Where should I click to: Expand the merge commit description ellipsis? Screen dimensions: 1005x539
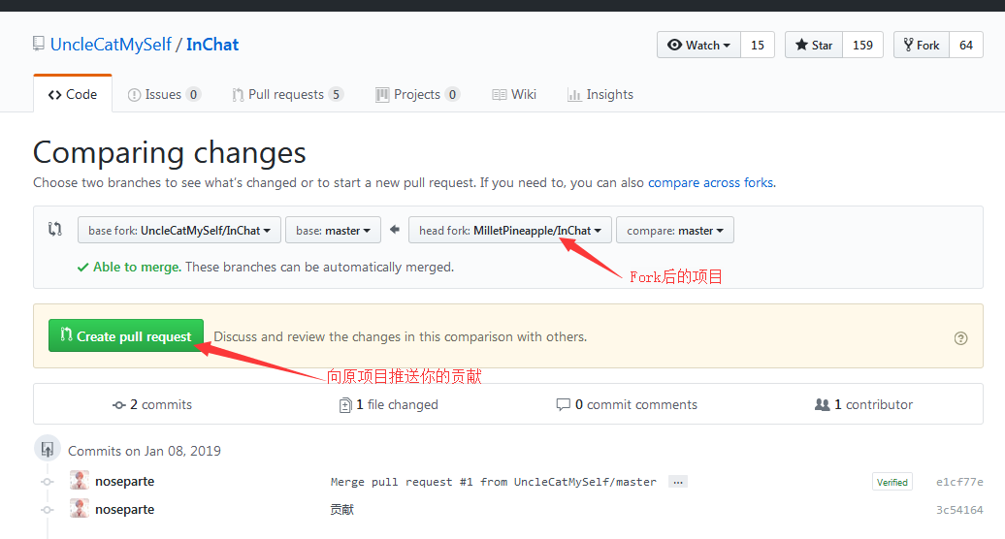[677, 482]
